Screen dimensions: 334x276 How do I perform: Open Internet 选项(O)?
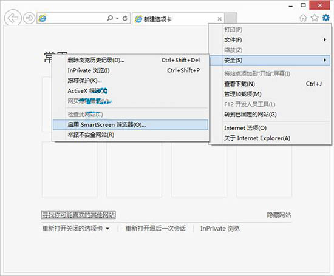click(x=270, y=128)
